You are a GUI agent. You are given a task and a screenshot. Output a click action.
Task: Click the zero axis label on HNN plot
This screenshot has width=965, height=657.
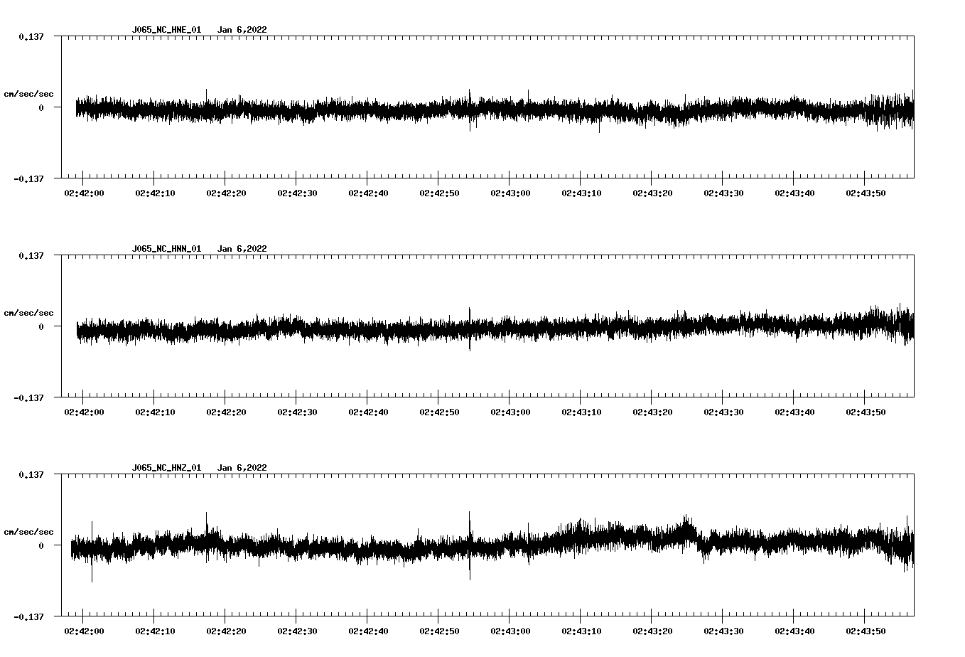pyautogui.click(x=41, y=326)
